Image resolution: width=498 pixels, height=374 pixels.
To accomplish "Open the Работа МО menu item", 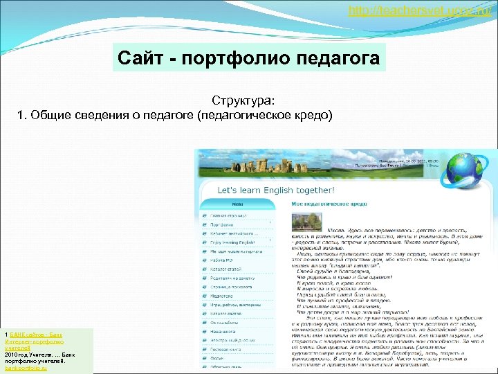I will click(221, 260).
